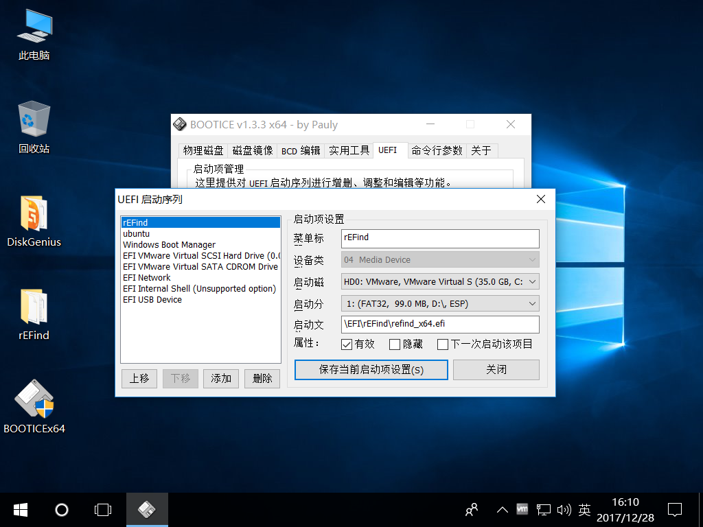Click the BOOTICE title bar app icon
Screen dimensions: 703x527
pyautogui.click(x=180, y=124)
